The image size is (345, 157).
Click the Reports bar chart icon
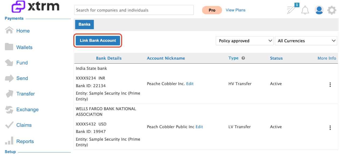click(x=9, y=141)
